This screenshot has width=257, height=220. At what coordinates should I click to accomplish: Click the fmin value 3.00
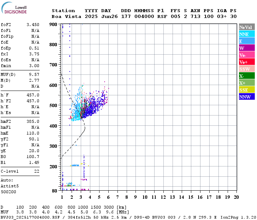(34, 66)
